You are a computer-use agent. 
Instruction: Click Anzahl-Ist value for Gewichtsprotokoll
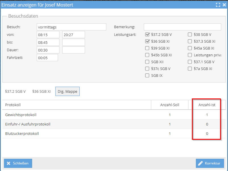coord(207,115)
